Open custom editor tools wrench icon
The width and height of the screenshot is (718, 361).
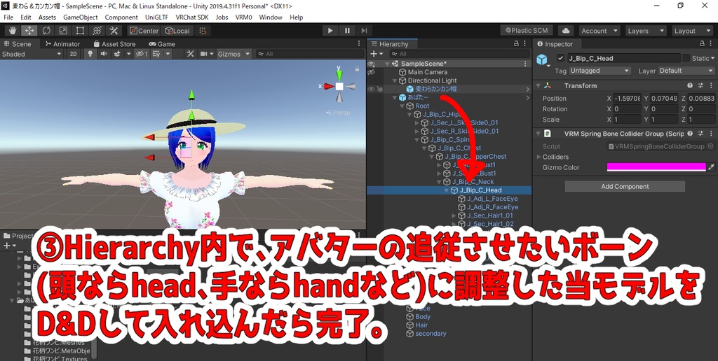pyautogui.click(x=114, y=31)
